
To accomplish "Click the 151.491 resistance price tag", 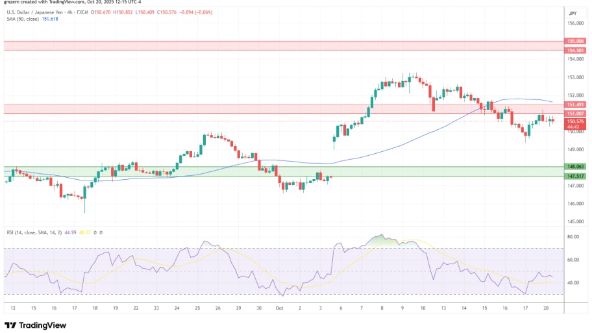I will point(575,105).
